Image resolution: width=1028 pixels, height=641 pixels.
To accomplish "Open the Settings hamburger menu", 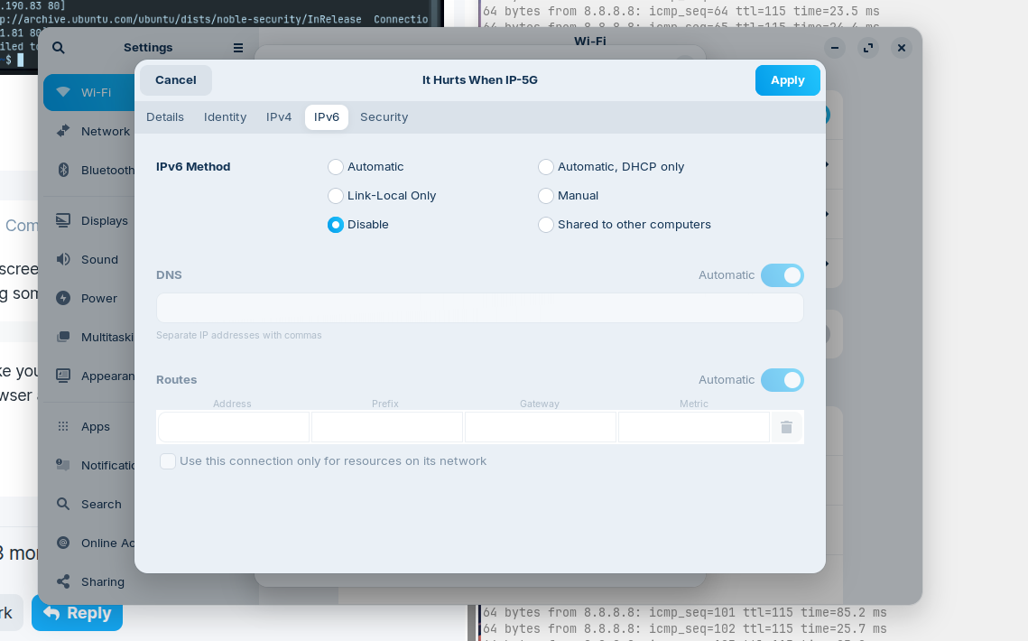I will click(238, 48).
